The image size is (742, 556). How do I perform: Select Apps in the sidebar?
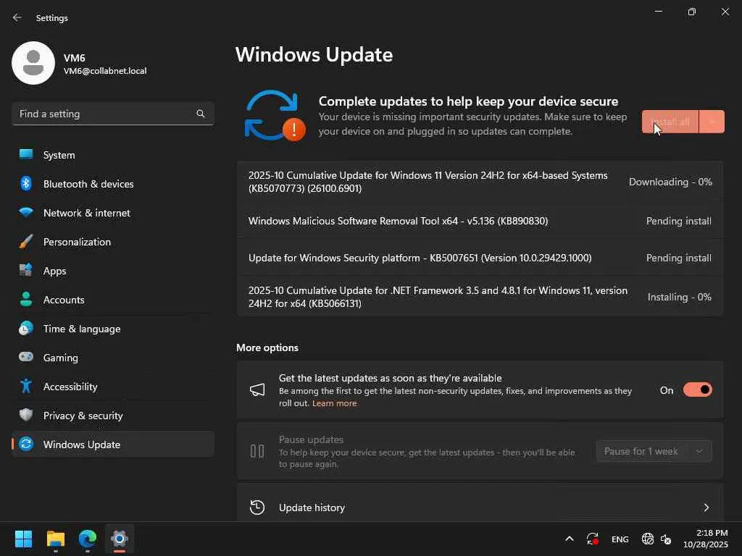point(112,271)
